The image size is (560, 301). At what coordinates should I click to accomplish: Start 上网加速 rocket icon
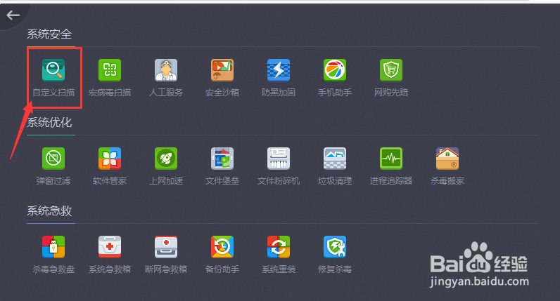pos(166,159)
